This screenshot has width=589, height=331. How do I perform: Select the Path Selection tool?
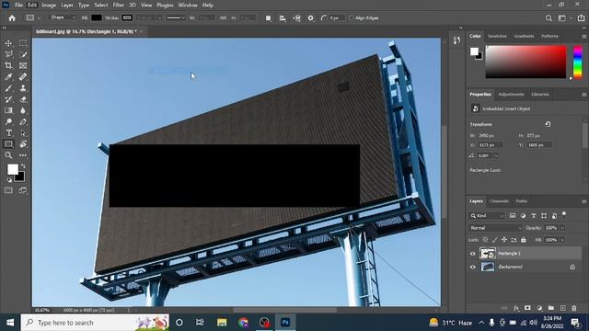click(x=23, y=132)
